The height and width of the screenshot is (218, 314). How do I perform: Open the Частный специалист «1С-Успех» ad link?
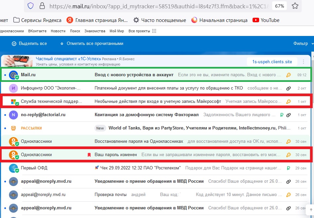pyautogui.click(x=68, y=59)
